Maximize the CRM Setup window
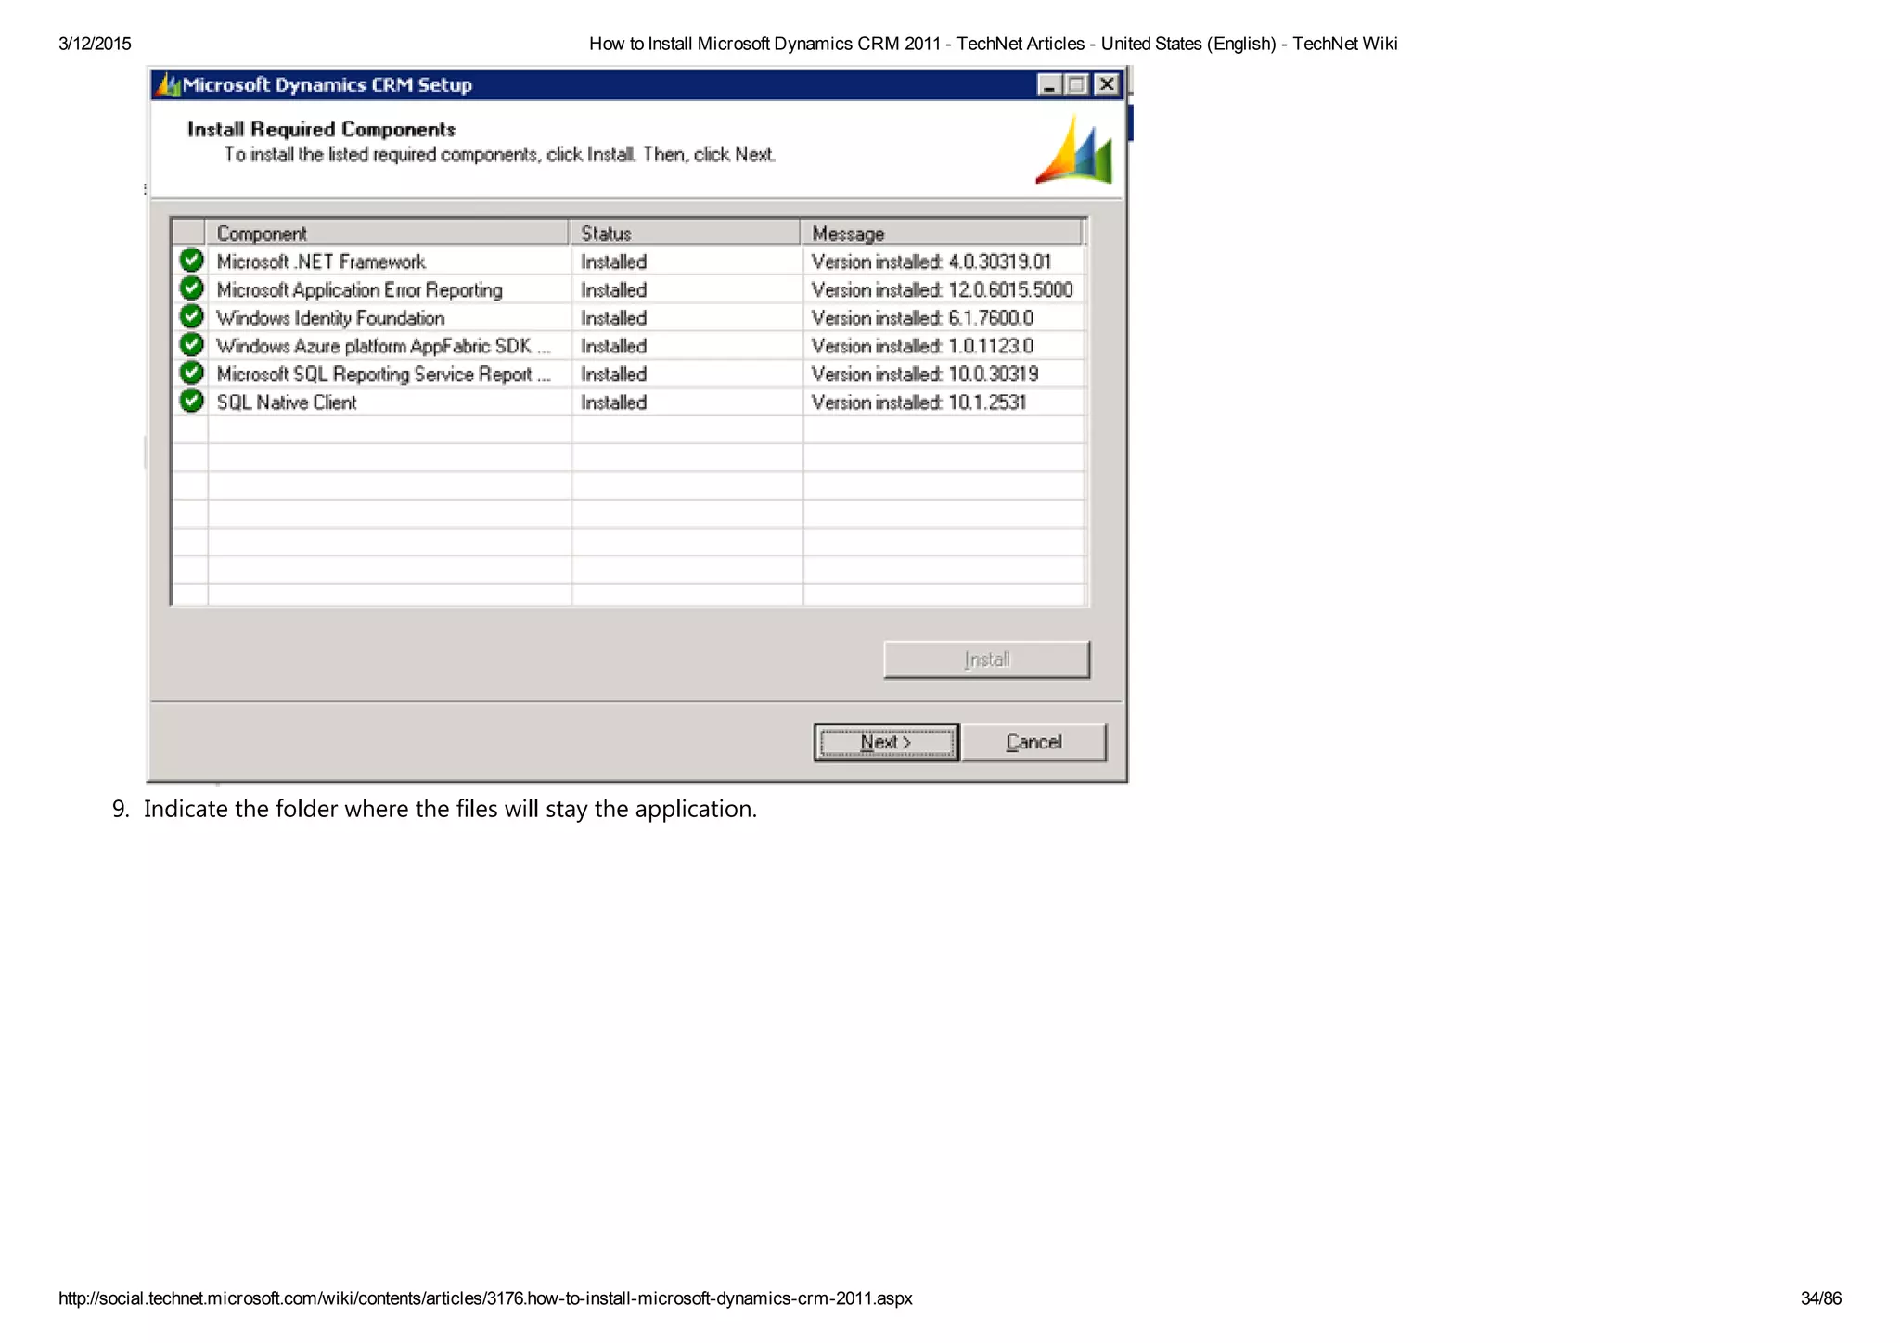1900x1343 pixels. 1076,84
